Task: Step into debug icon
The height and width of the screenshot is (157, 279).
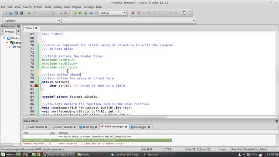Action: point(149,13)
